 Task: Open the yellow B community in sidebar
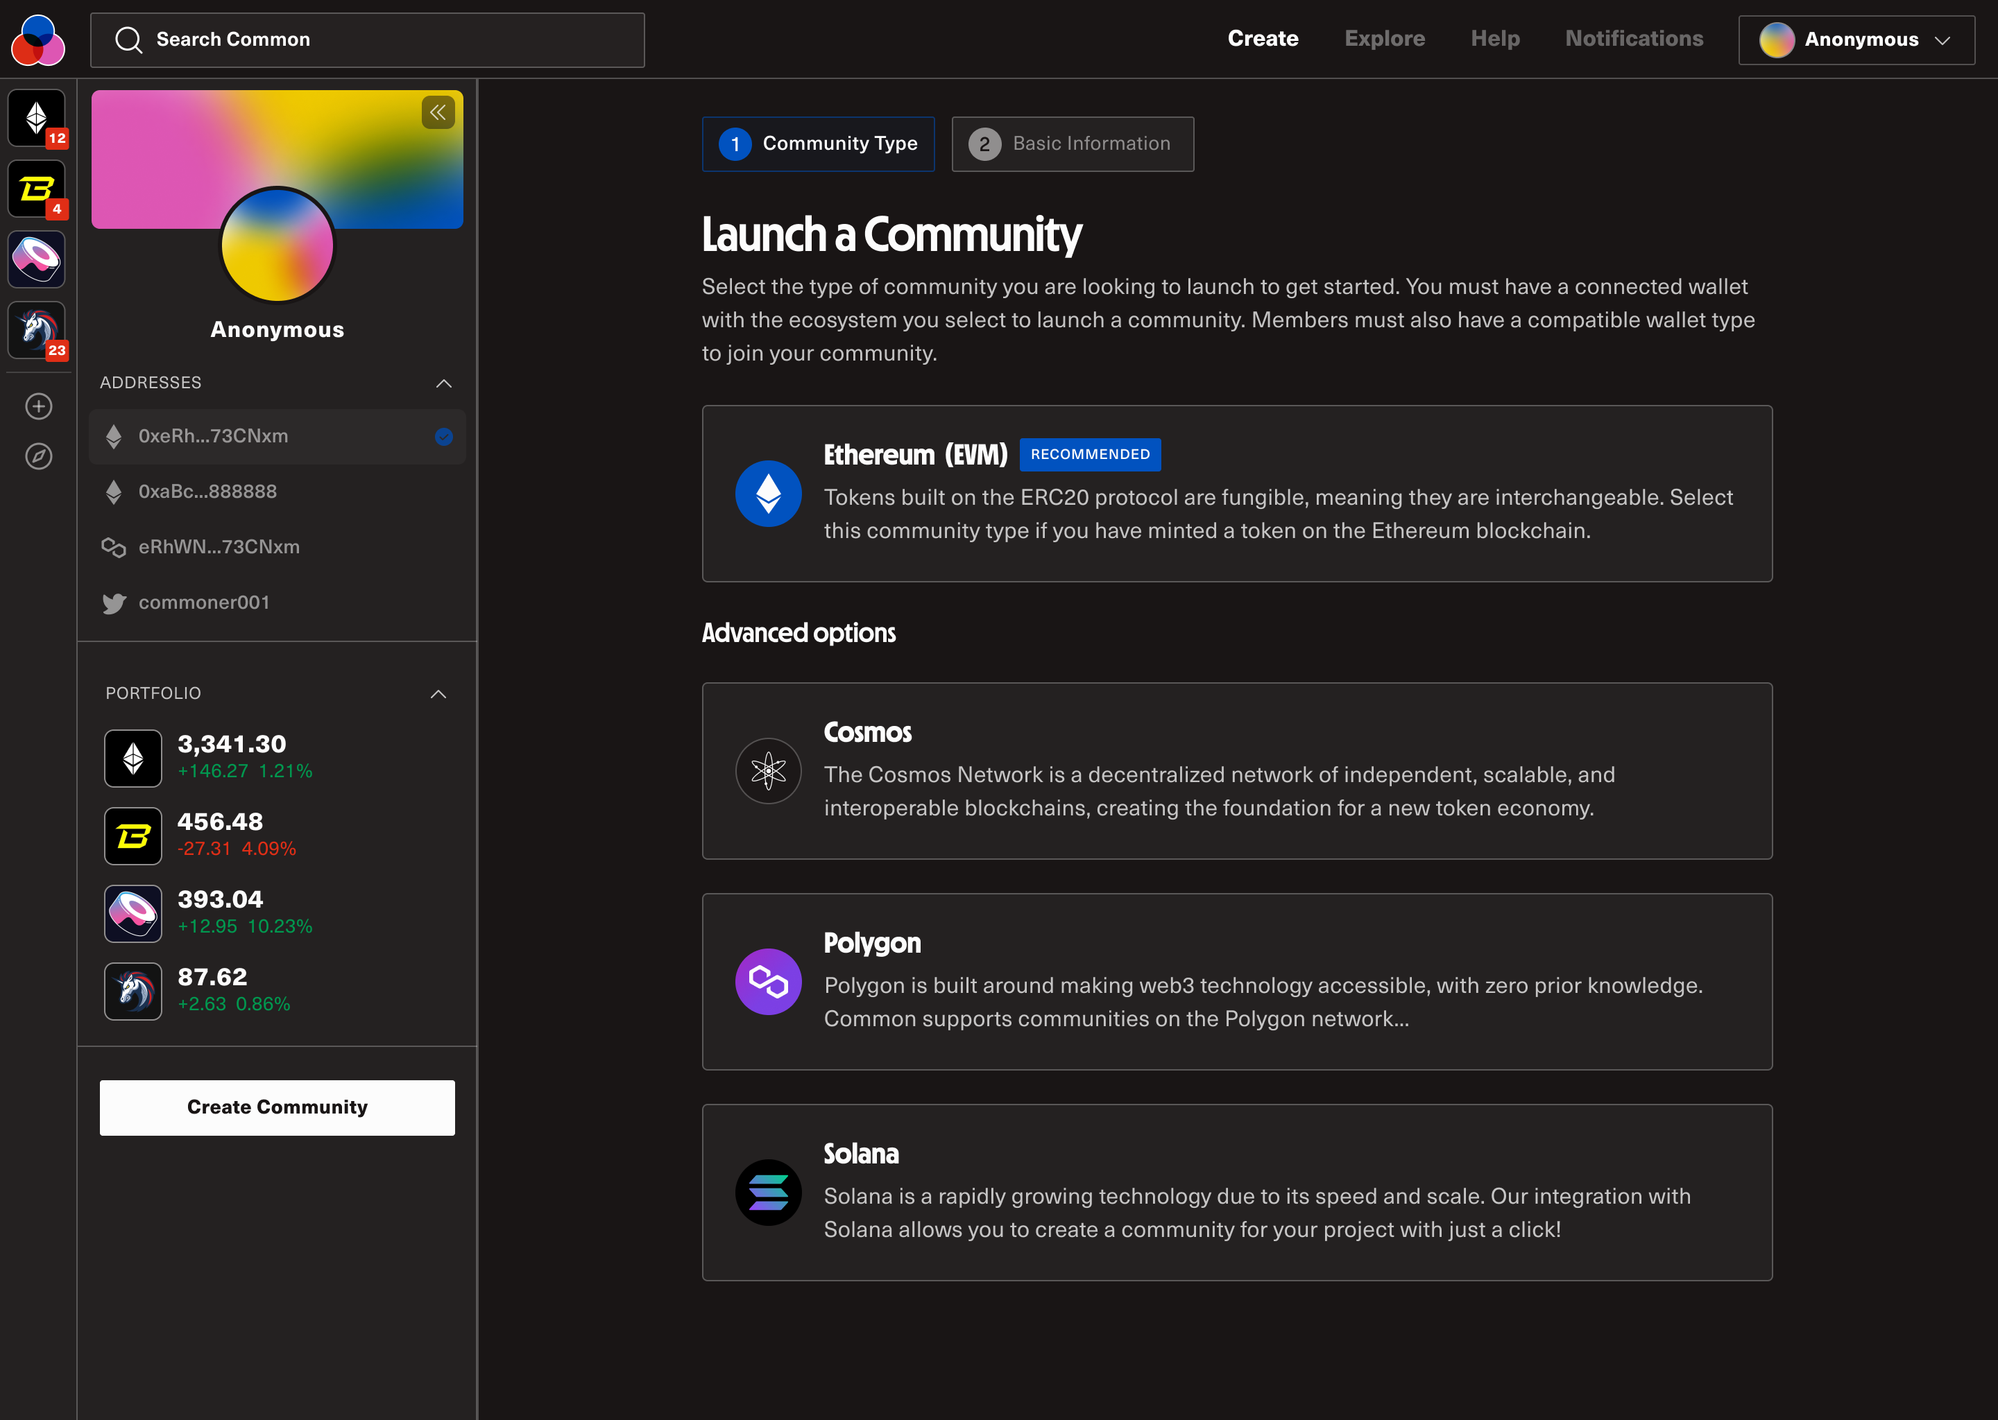pos(36,188)
